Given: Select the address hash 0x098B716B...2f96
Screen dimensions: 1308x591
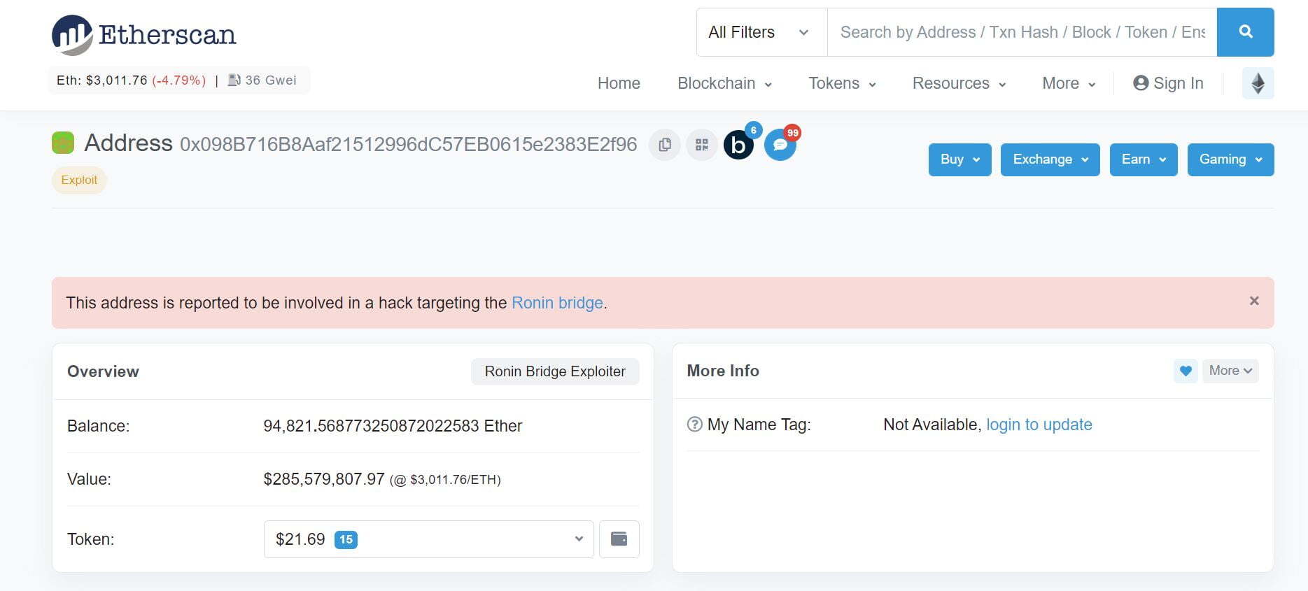Looking at the screenshot, I should pos(408,145).
